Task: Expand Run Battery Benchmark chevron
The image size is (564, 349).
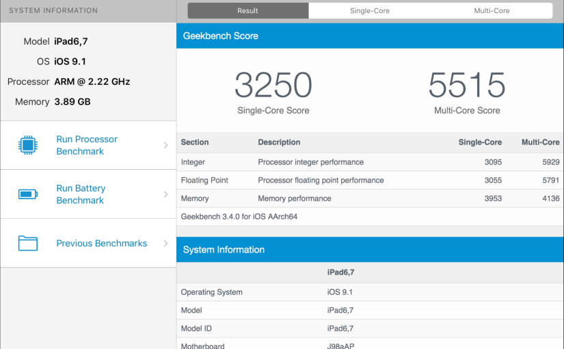Action: [166, 194]
